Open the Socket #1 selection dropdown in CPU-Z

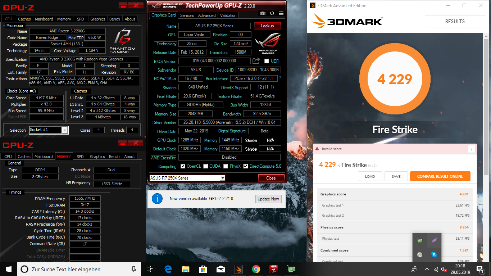[65, 130]
